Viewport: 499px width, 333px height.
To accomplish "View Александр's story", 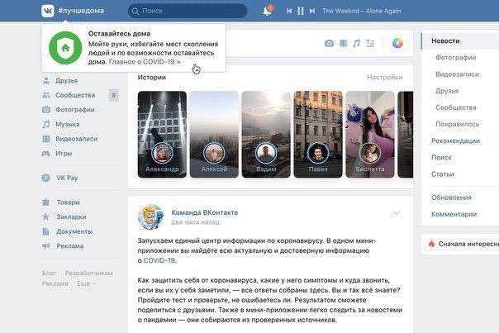I will [x=162, y=135].
